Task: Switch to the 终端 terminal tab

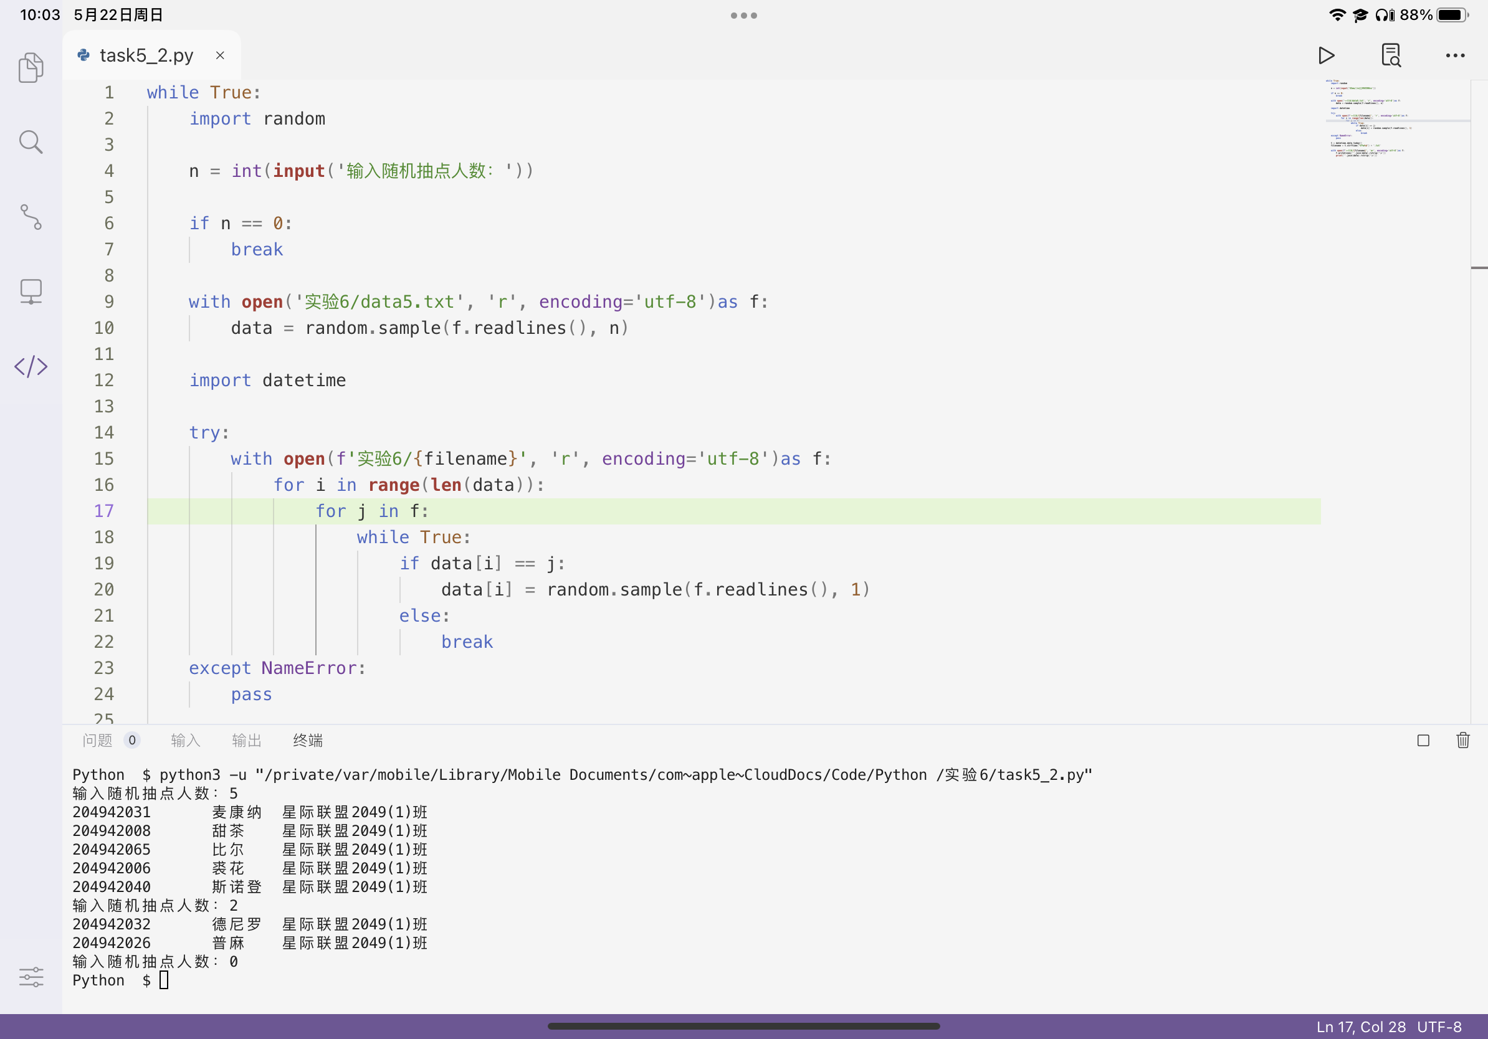Action: [307, 740]
